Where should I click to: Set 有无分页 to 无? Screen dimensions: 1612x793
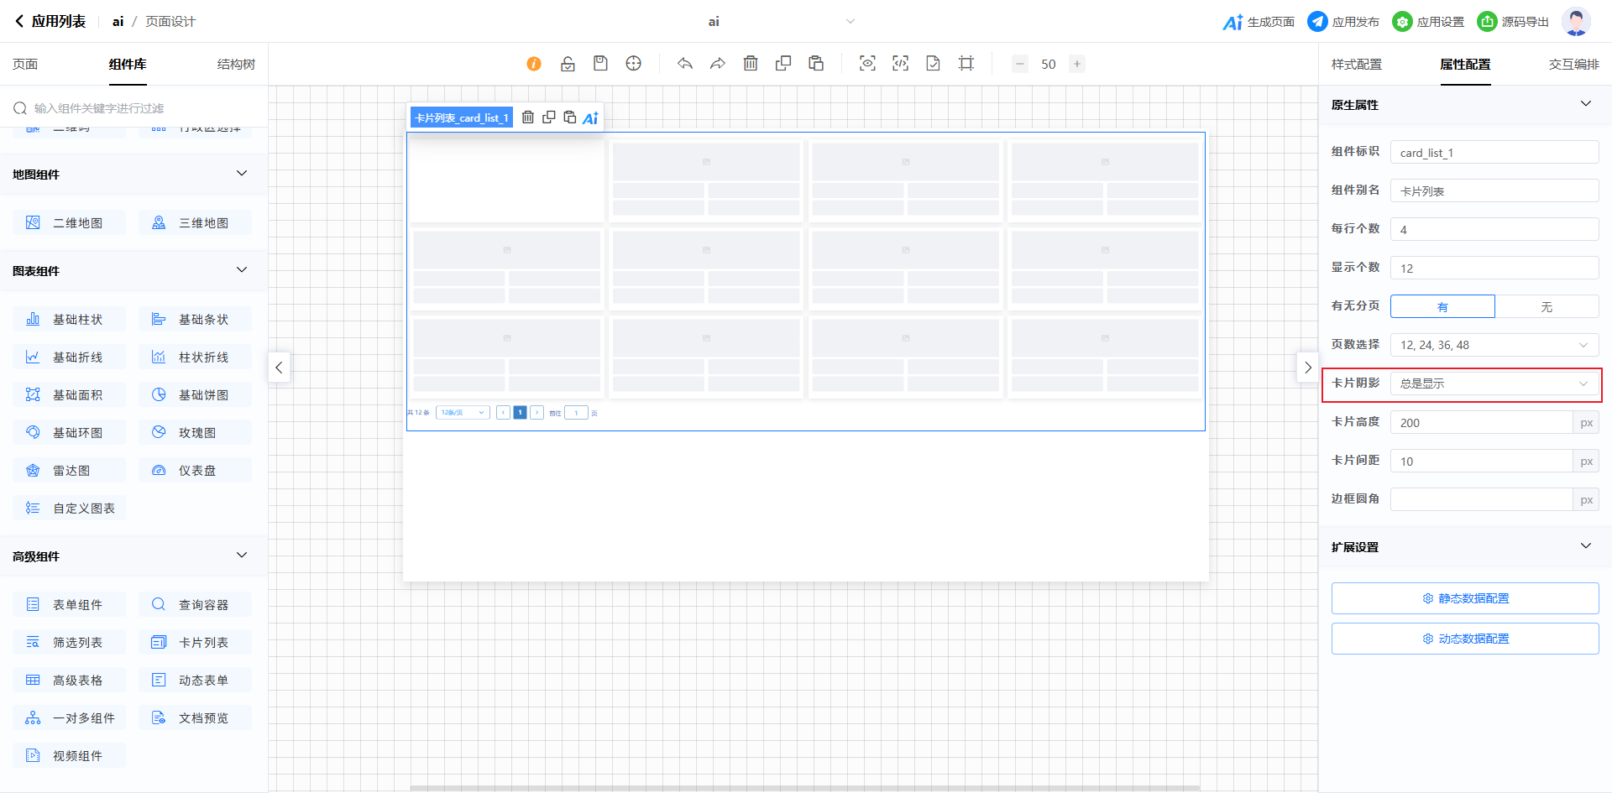[x=1547, y=307]
